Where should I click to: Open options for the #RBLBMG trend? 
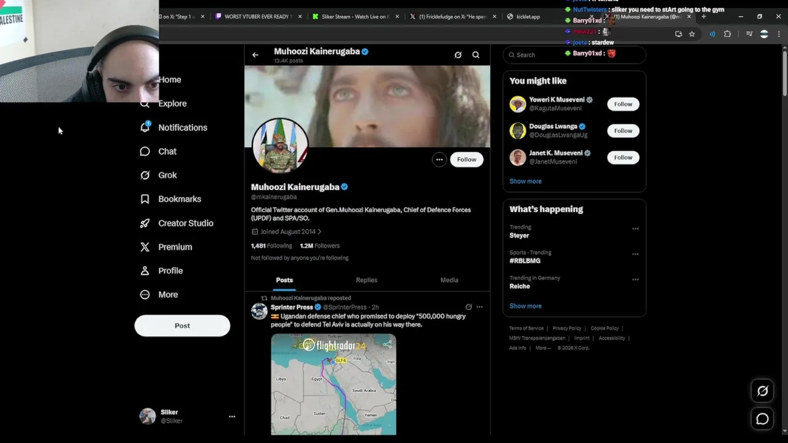635,254
